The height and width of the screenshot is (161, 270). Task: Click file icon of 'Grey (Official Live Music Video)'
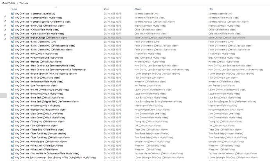coord(13,57)
